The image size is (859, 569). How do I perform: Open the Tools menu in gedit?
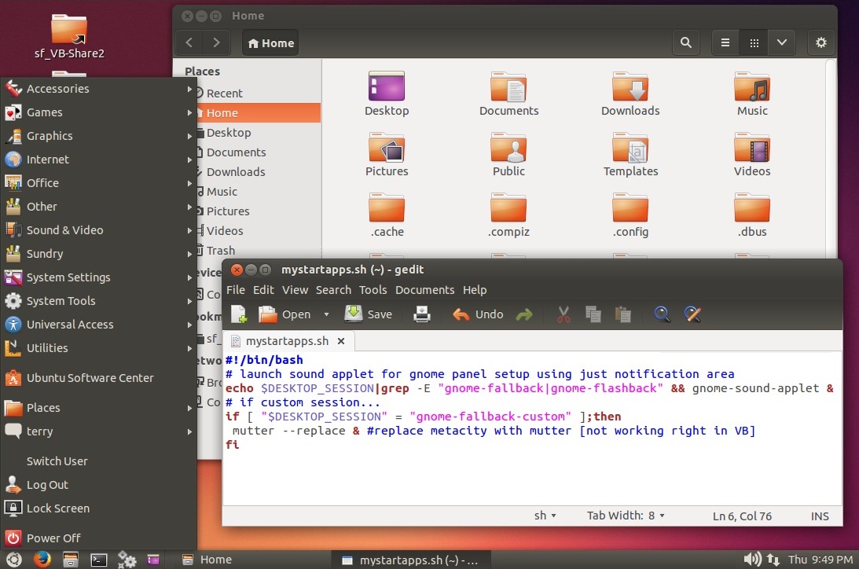point(373,290)
